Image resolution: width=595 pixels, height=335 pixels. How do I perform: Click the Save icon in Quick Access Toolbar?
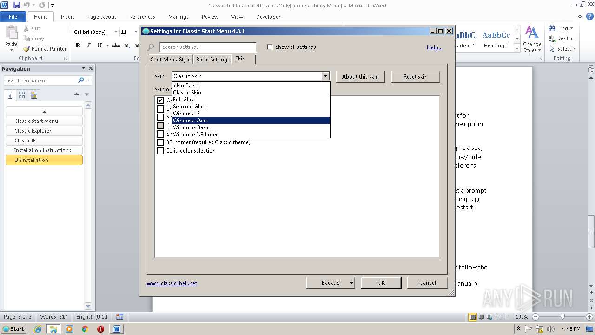17,5
